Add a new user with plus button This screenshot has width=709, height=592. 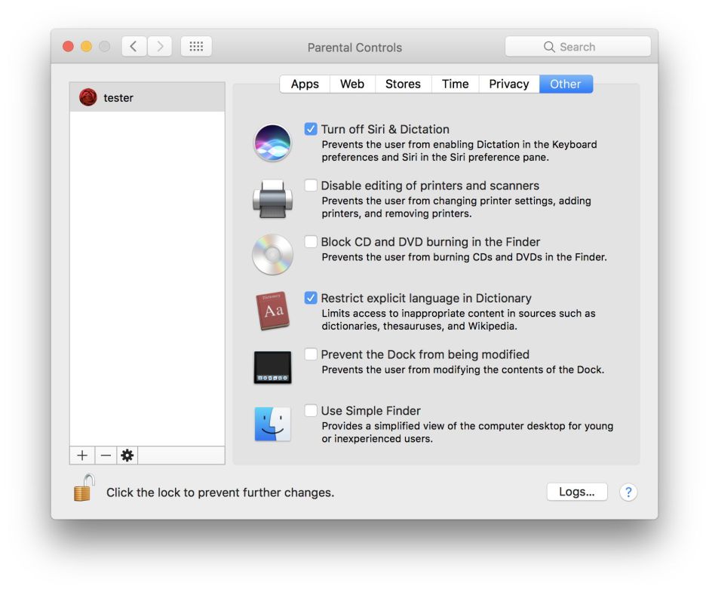click(82, 456)
